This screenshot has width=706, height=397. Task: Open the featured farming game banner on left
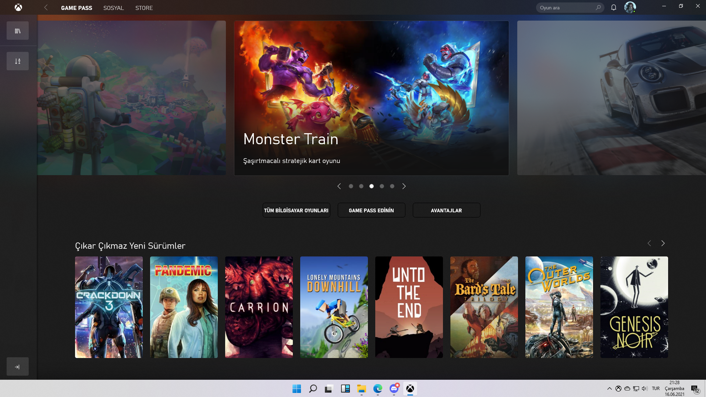coord(131,98)
